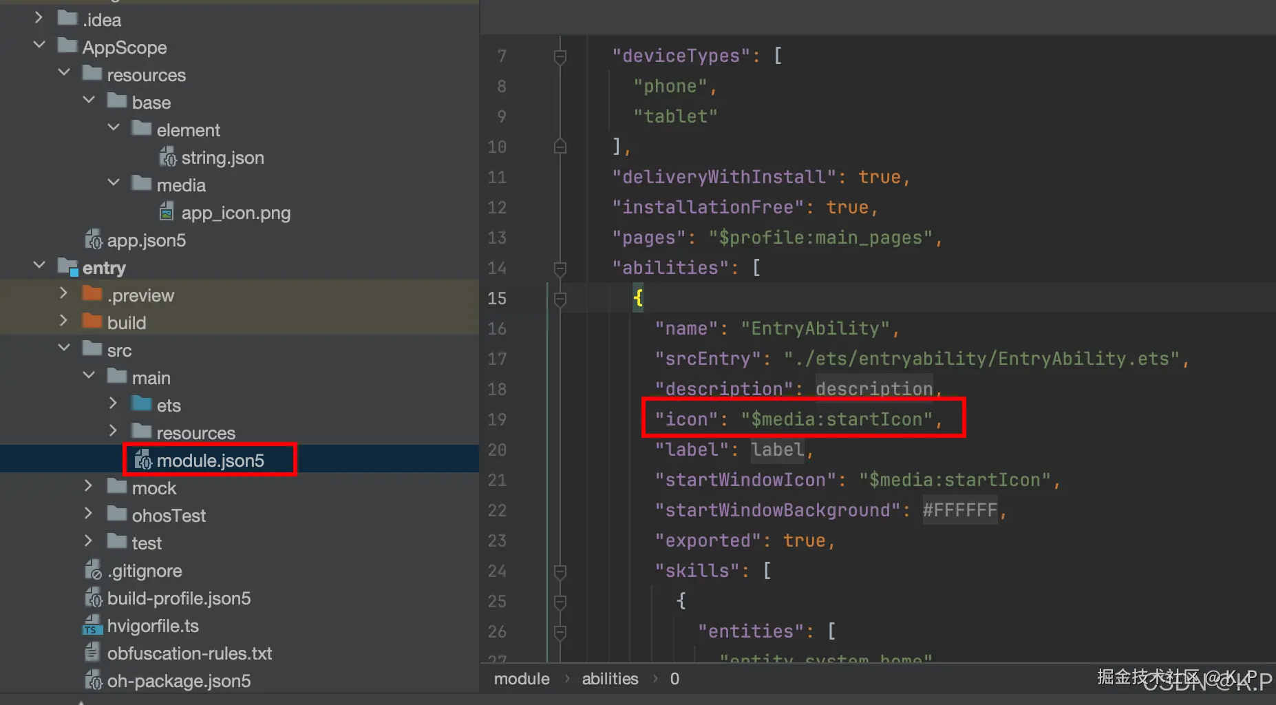Image resolution: width=1276 pixels, height=705 pixels.
Task: Click the obfuscation-rules.txt file icon
Action: tap(92, 652)
